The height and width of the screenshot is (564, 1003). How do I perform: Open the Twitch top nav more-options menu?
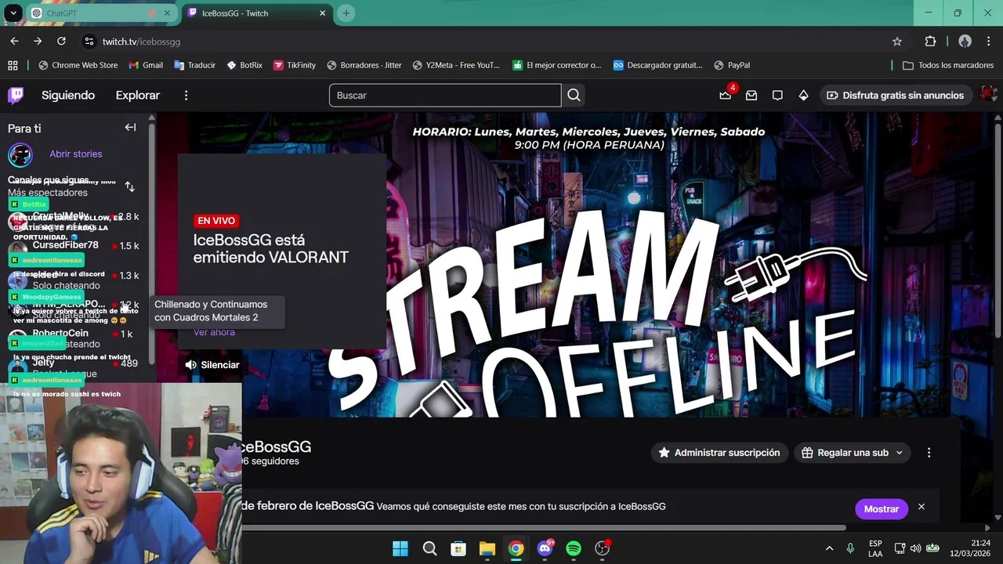pyautogui.click(x=186, y=96)
